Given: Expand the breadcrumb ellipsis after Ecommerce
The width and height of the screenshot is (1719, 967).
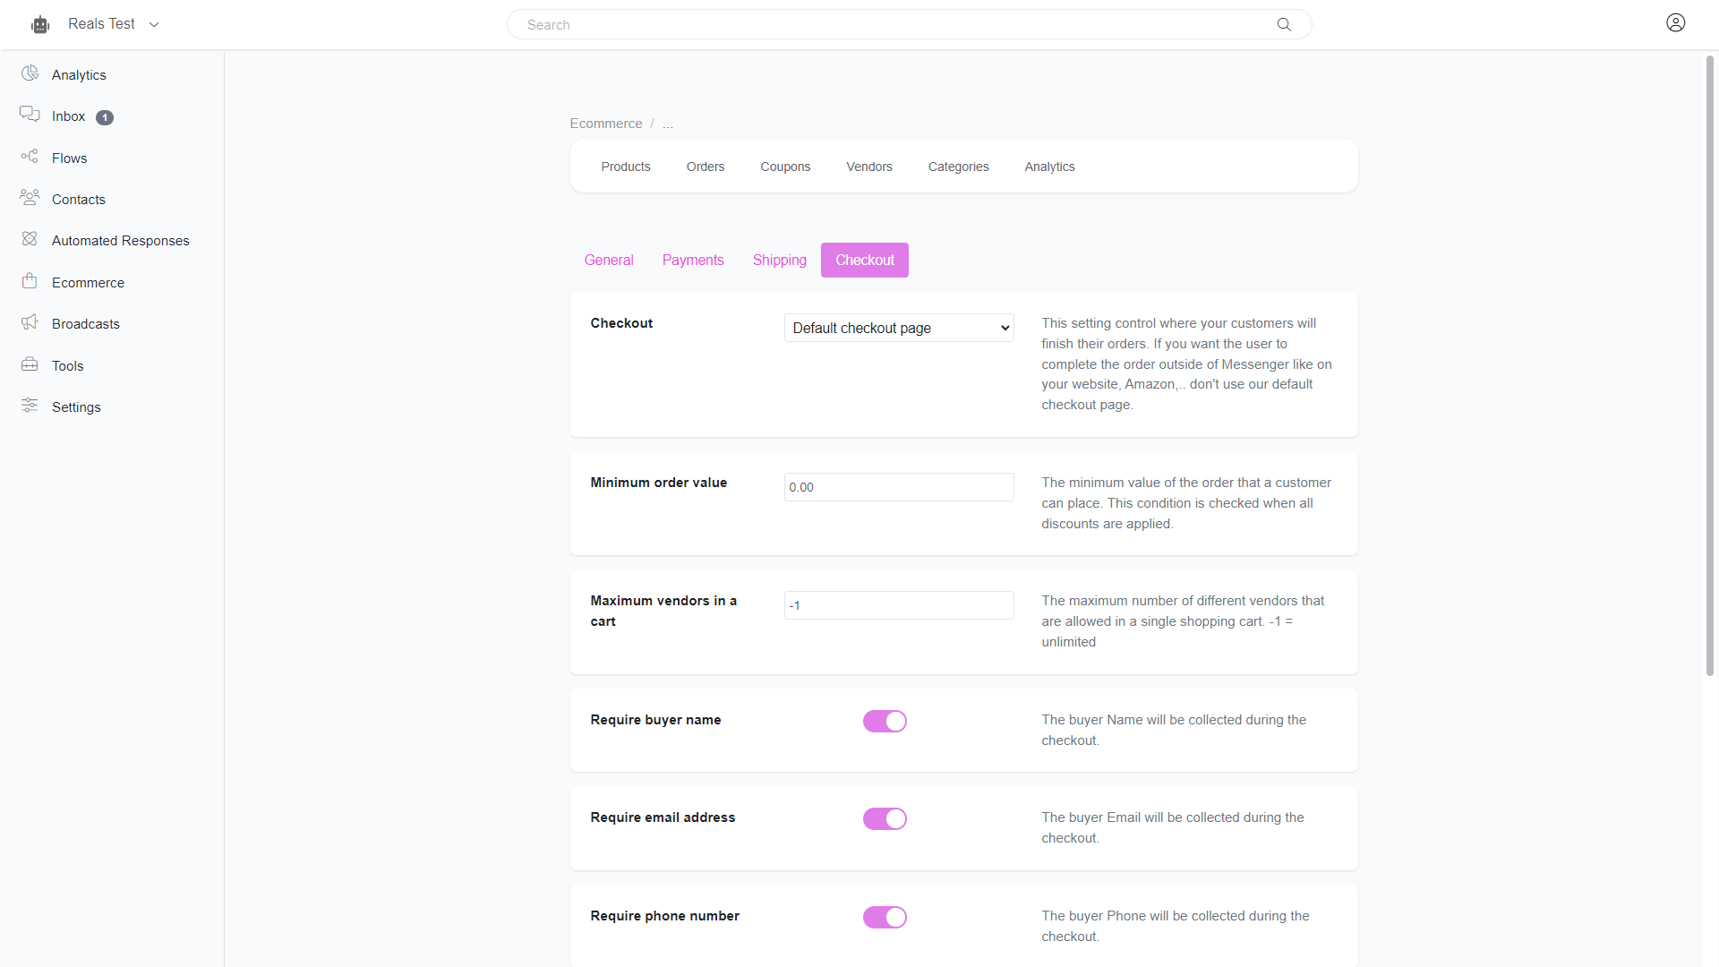Looking at the screenshot, I should tap(668, 124).
